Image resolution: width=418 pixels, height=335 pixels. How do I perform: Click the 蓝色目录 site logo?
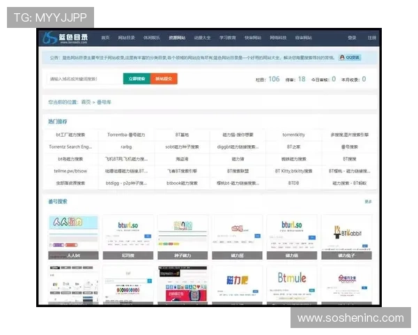[65, 38]
